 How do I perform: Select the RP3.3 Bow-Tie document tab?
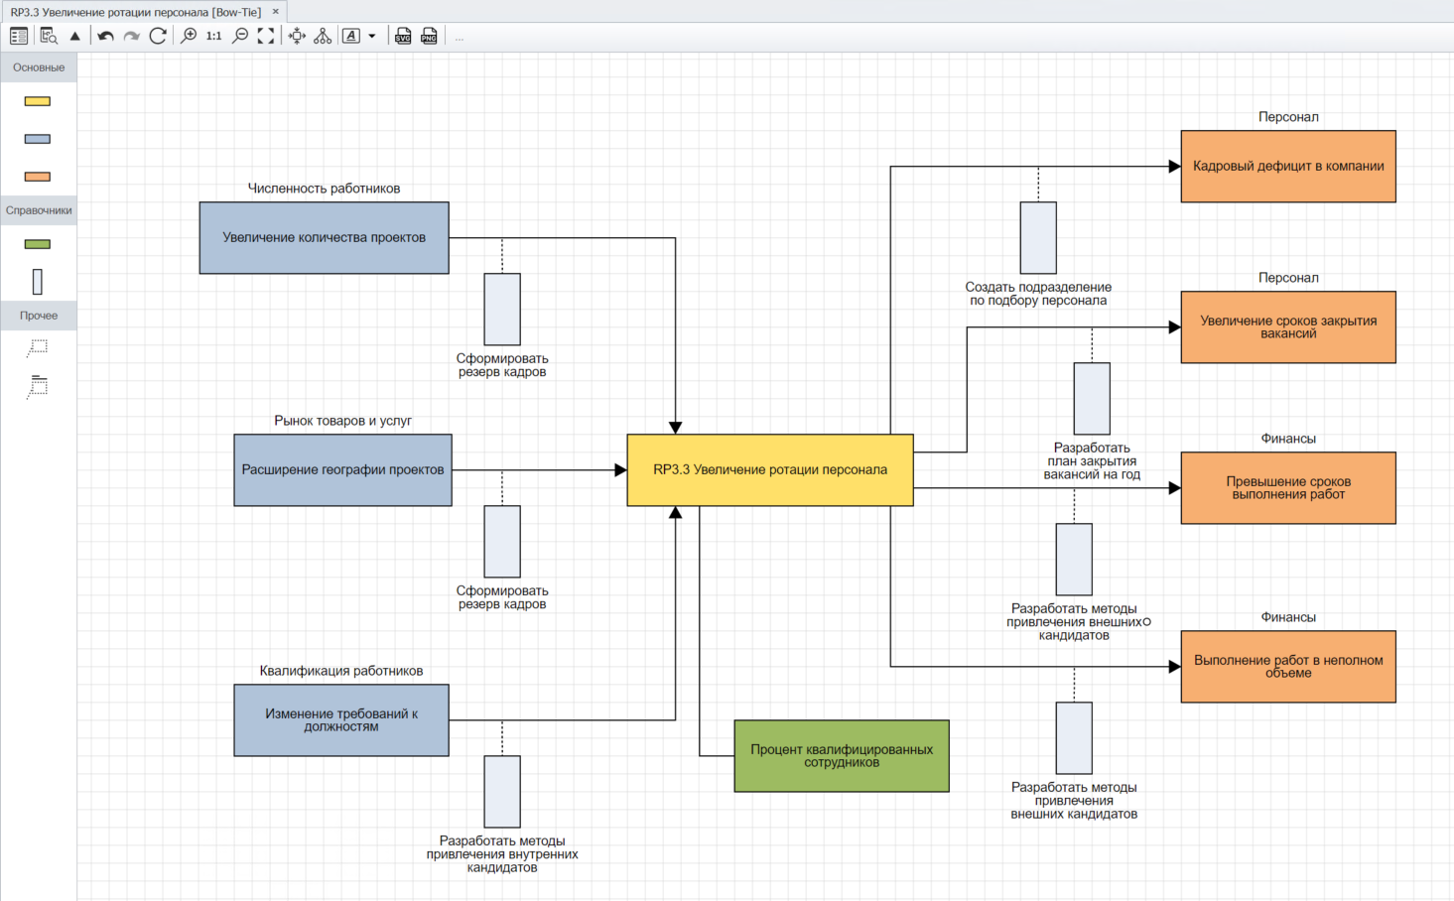(x=136, y=12)
